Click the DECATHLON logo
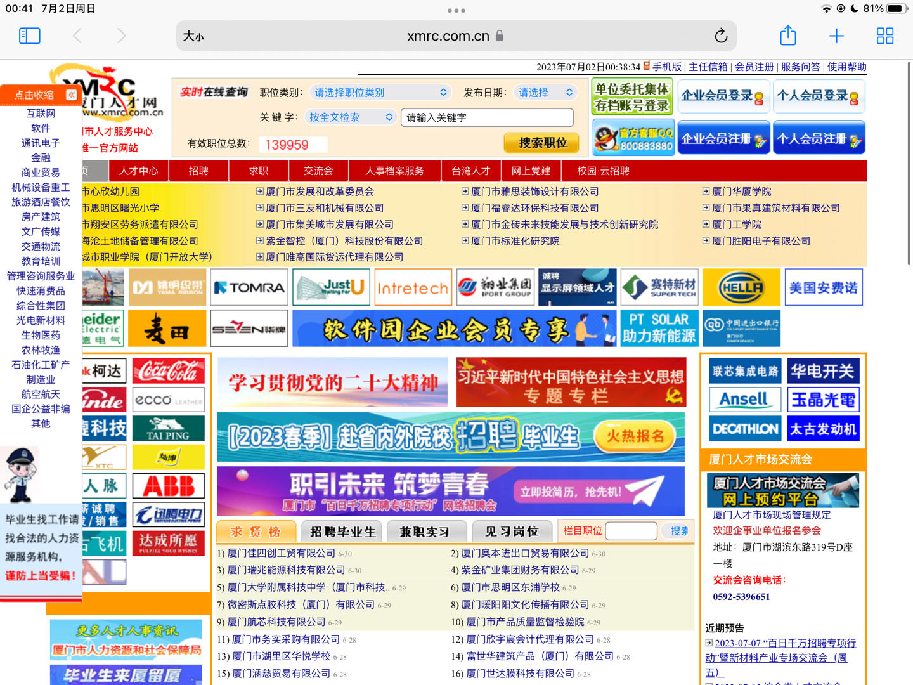This screenshot has height=685, width=913. pyautogui.click(x=745, y=429)
